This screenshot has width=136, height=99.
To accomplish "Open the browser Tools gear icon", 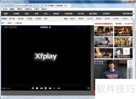I will (133, 5).
